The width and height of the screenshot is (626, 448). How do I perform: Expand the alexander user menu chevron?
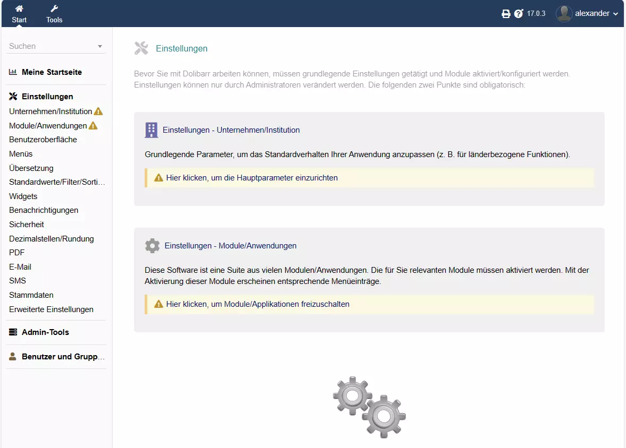click(615, 14)
